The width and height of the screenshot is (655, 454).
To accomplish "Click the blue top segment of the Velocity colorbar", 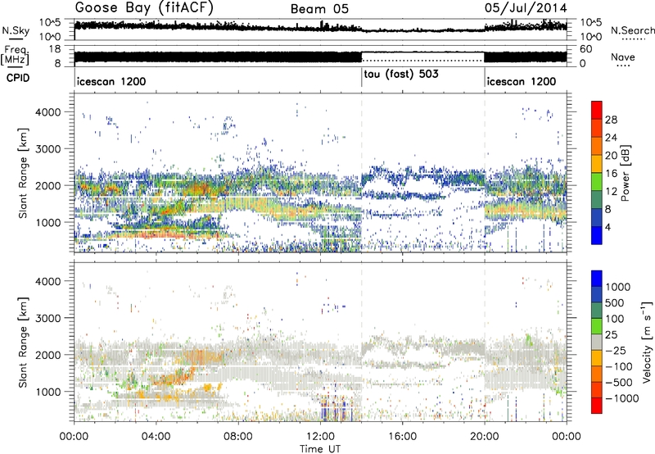I will pyautogui.click(x=597, y=279).
